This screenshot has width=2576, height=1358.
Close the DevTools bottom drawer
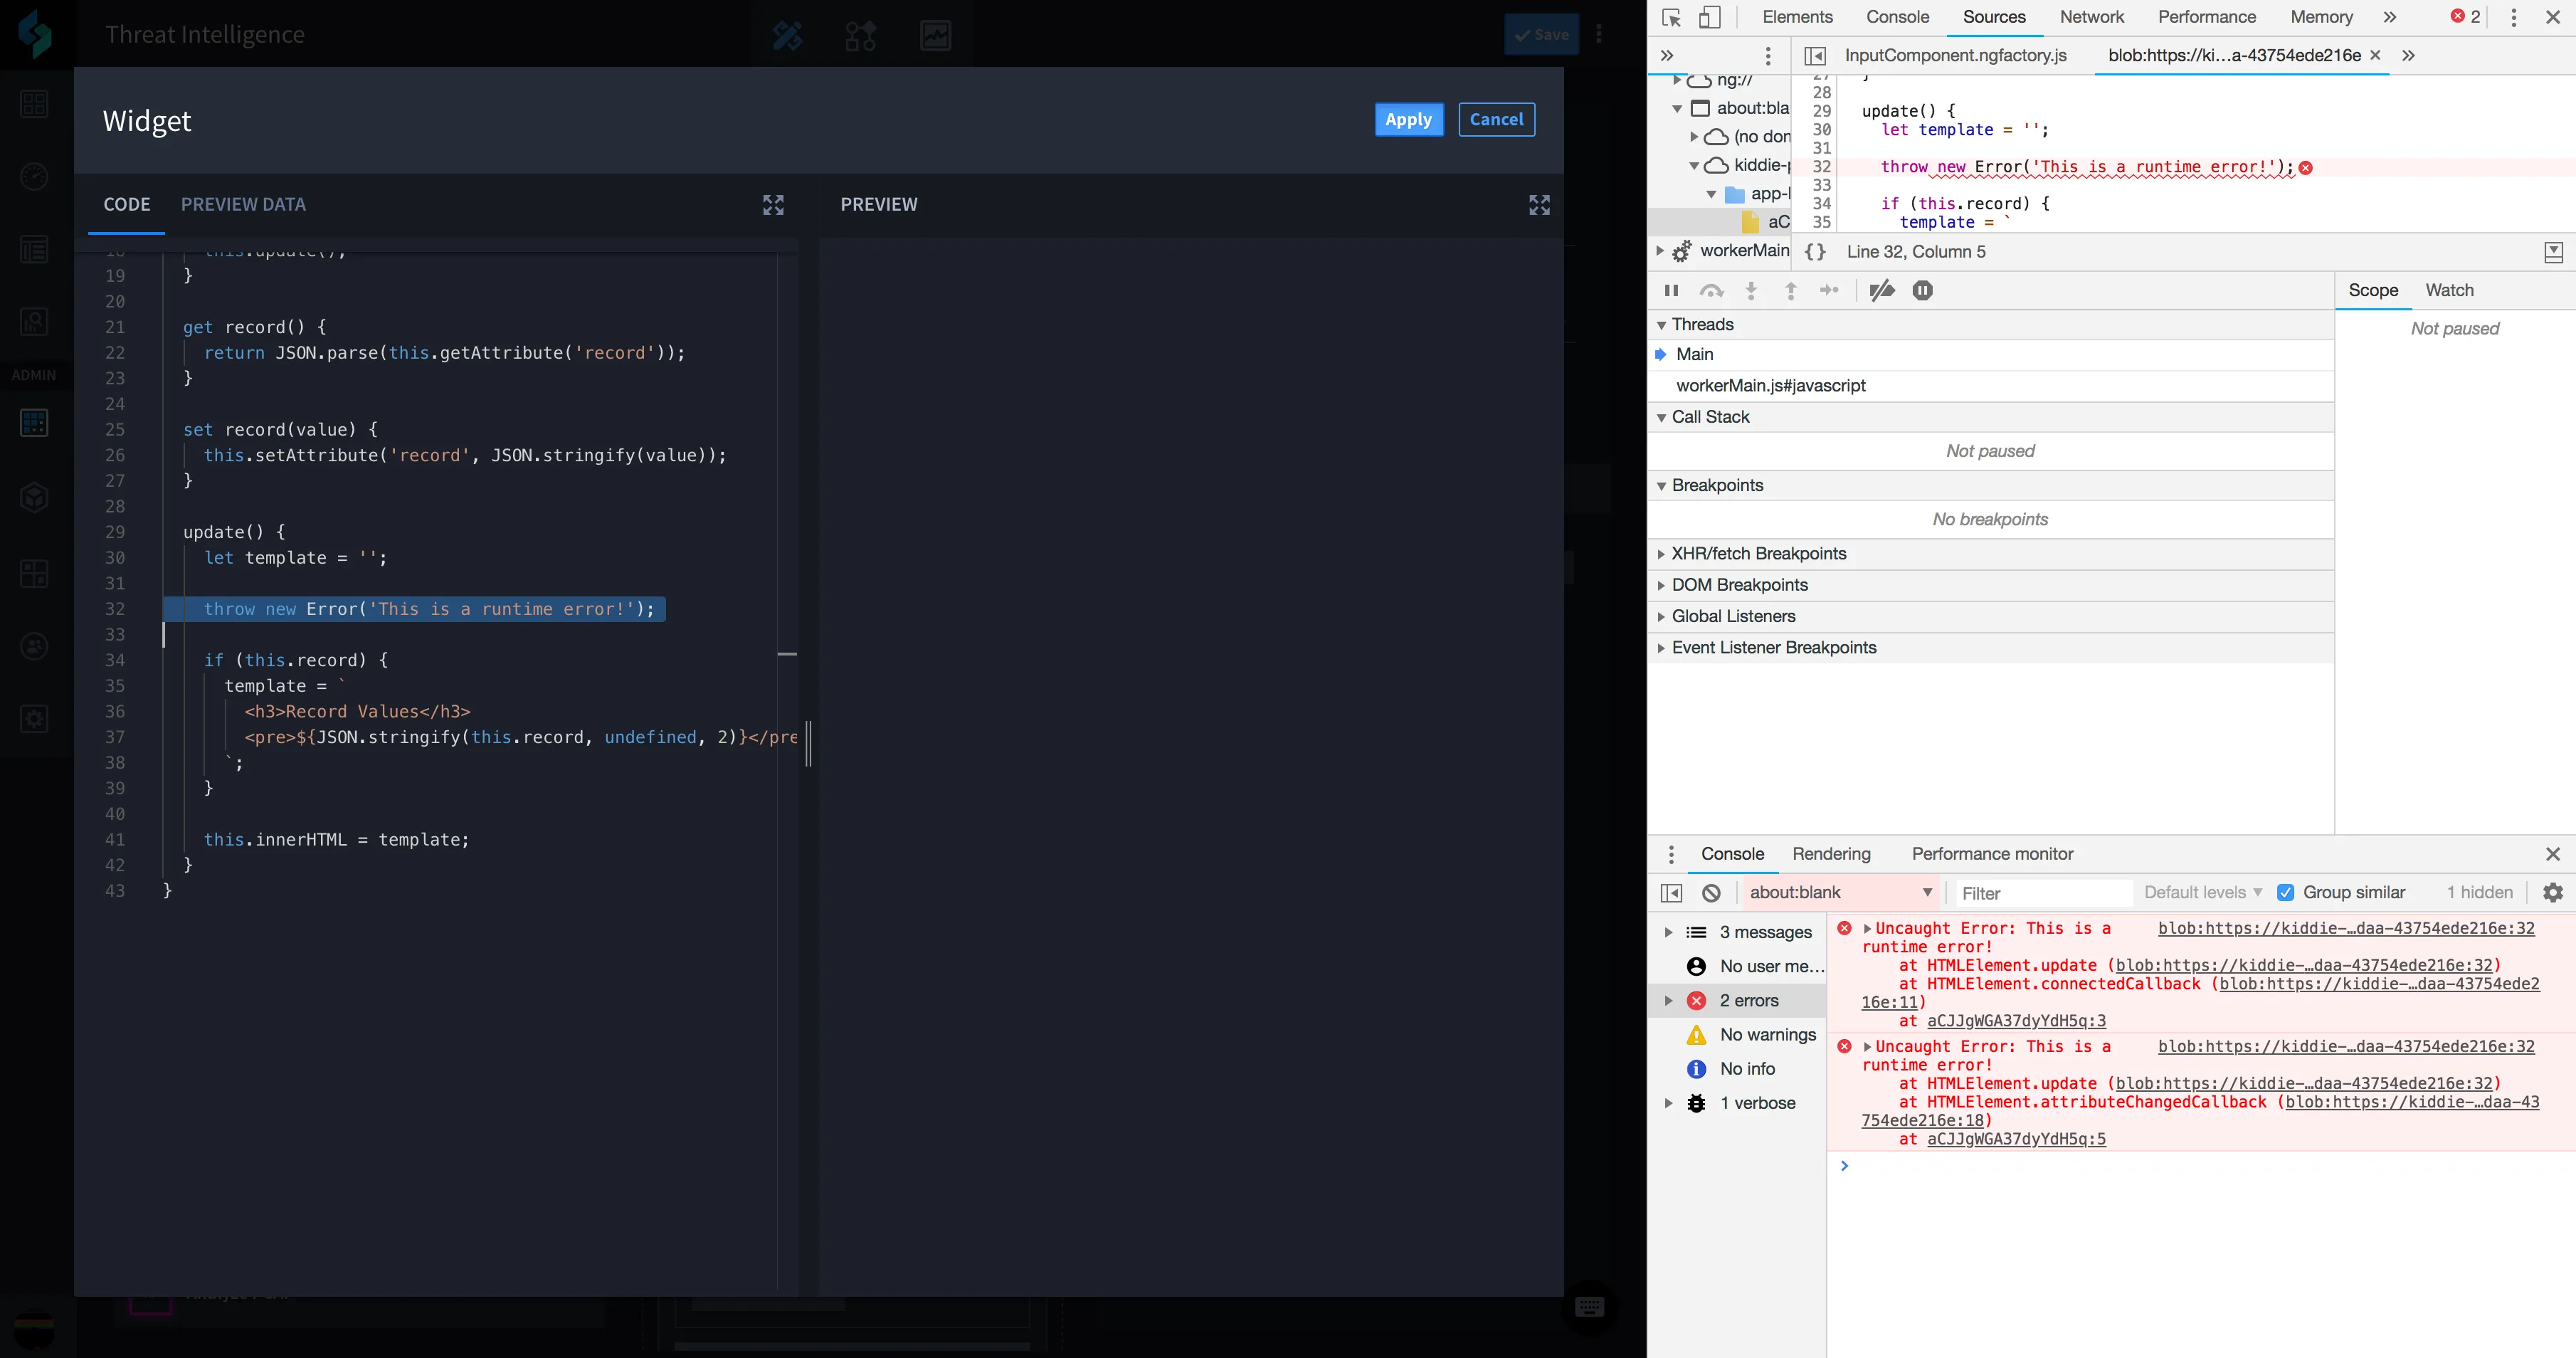(x=2553, y=854)
